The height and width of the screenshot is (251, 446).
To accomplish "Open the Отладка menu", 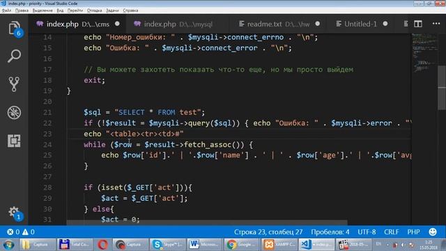I will (95, 10).
